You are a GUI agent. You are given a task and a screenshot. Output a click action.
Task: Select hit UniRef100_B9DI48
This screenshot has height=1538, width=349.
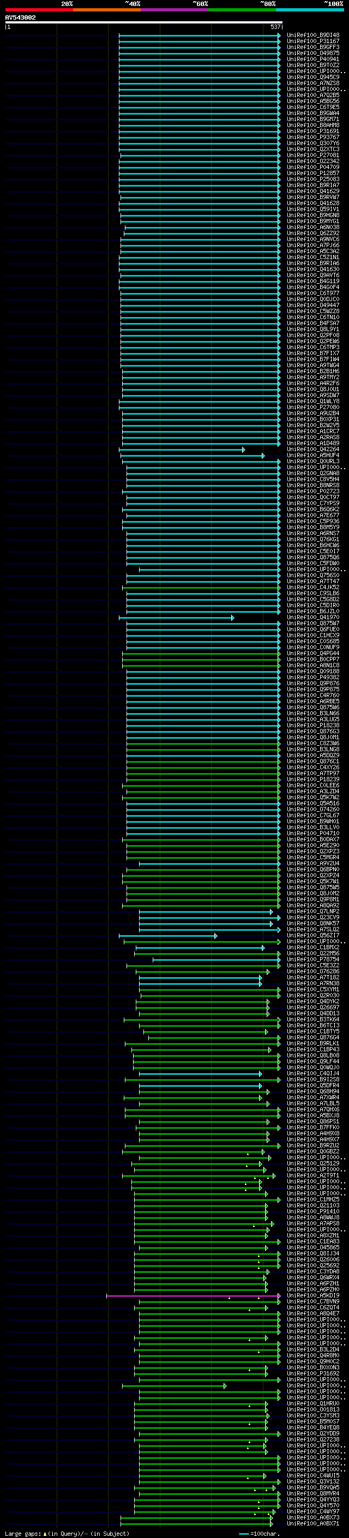point(312,35)
